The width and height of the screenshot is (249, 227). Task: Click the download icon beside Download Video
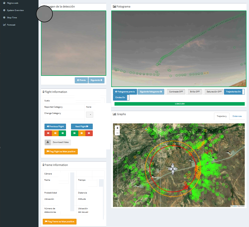[48, 142]
